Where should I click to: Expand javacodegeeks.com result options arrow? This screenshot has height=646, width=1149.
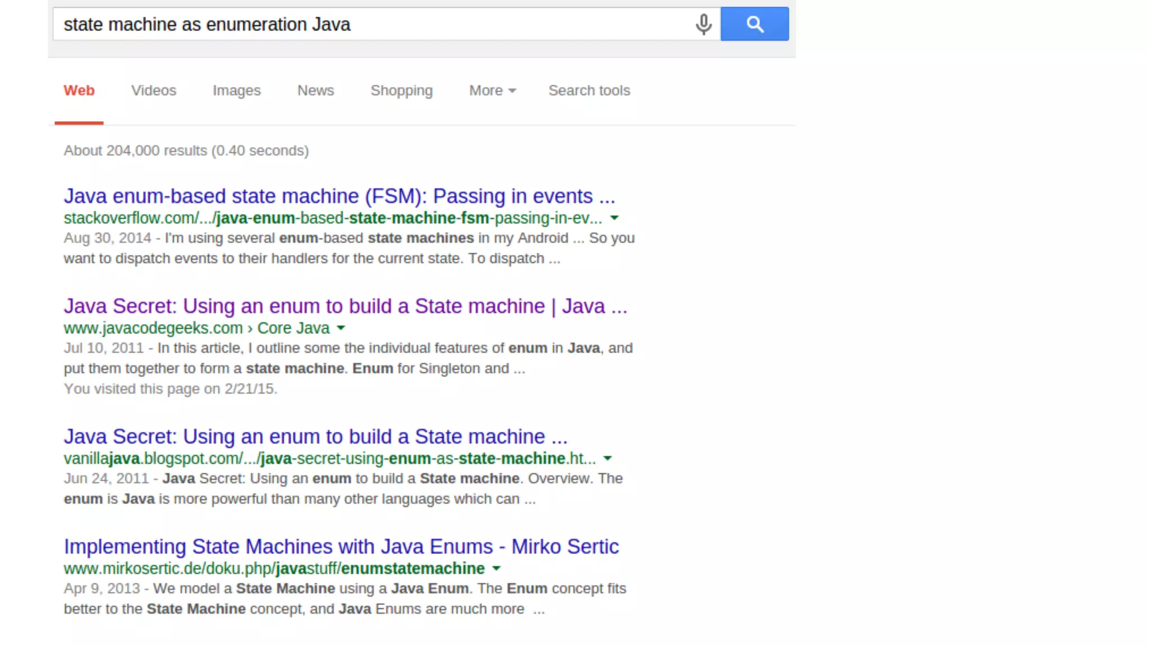click(341, 328)
